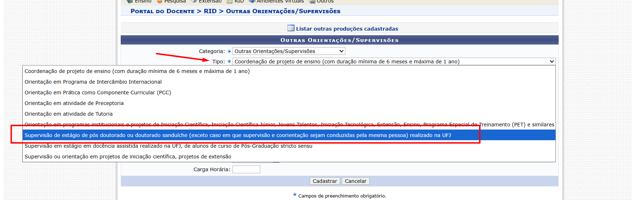Open the Ambientes Virtuais menu
The height and width of the screenshot is (200, 632).
pos(276,1)
